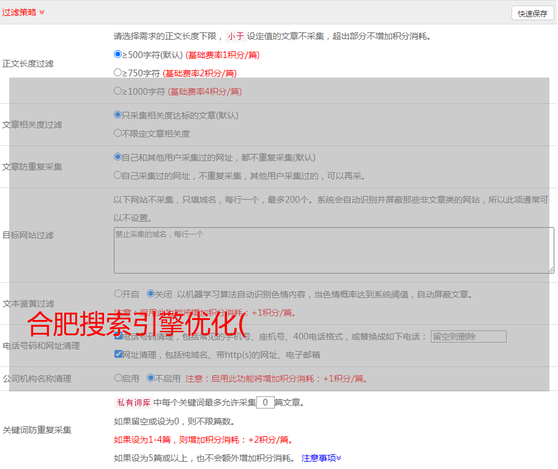The width and height of the screenshot is (558, 469).
Task: Choose 不限定文章相关度 option
Action: point(118,133)
